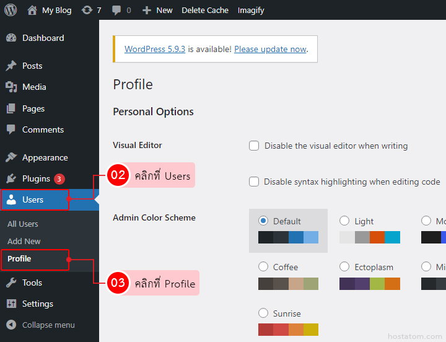The width and height of the screenshot is (446, 342).
Task: Expand the My Blog site menu
Action: 50,10
